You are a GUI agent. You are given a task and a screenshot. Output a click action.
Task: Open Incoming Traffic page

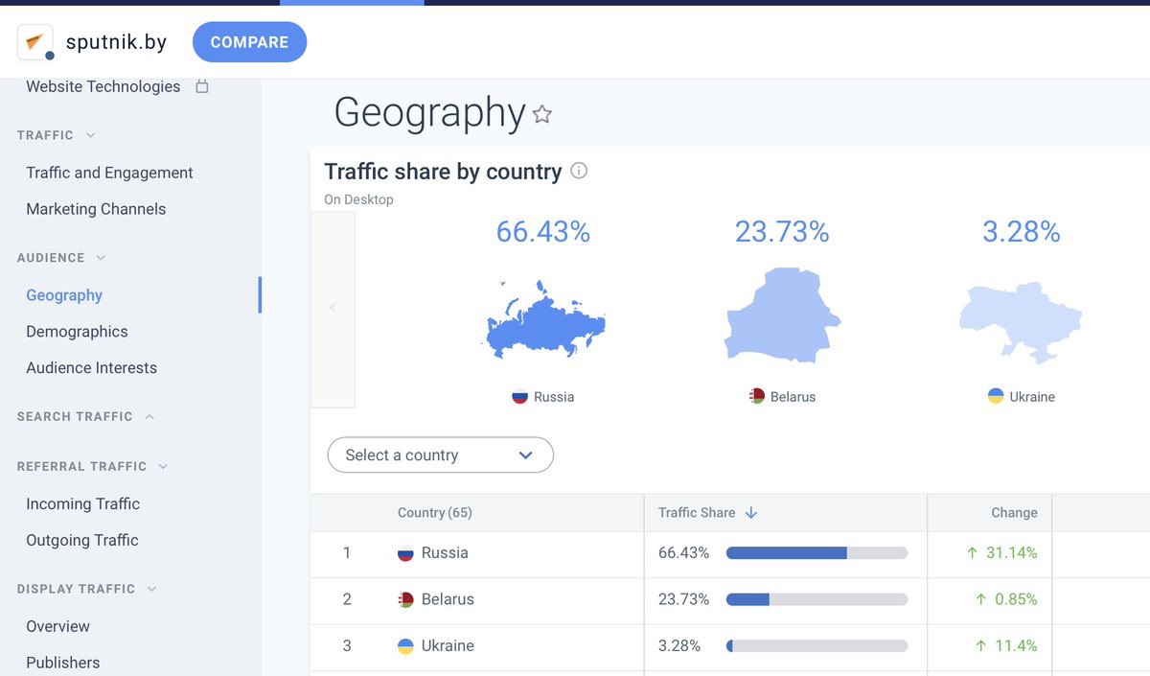tap(82, 504)
